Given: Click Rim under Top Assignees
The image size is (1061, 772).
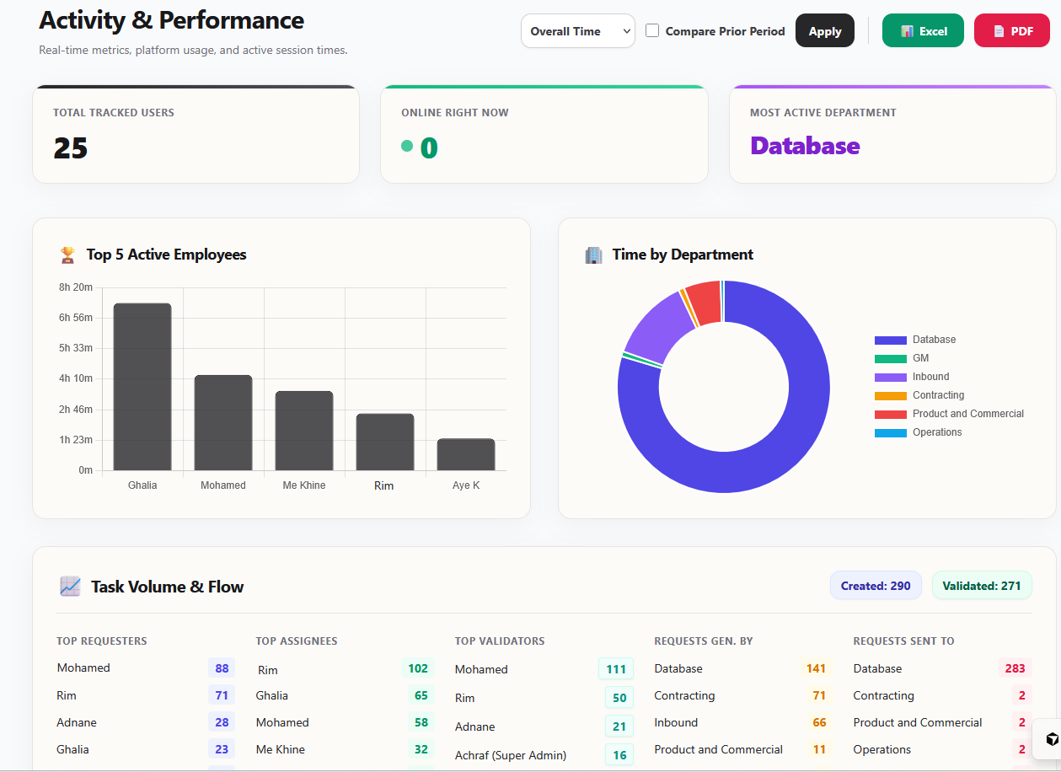Looking at the screenshot, I should 268,670.
